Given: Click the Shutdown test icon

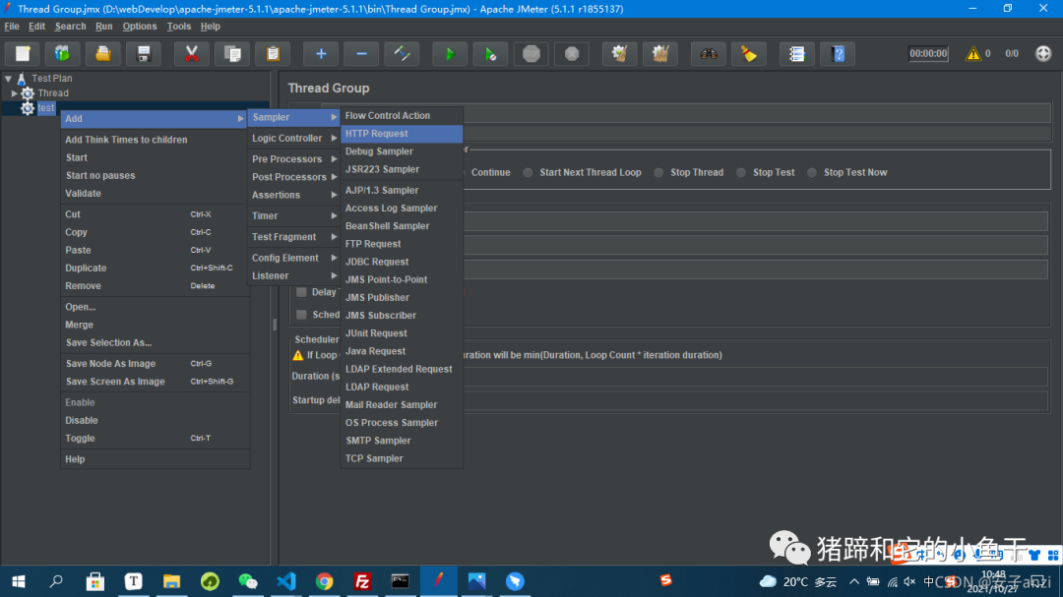Looking at the screenshot, I should (572, 53).
